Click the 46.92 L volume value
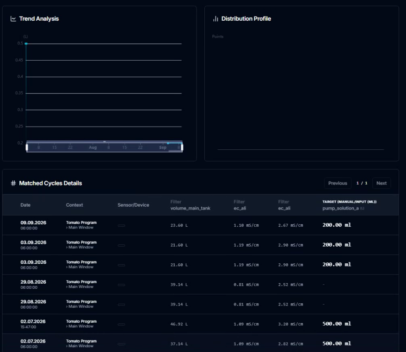The width and height of the screenshot is (406, 352). tap(179, 324)
